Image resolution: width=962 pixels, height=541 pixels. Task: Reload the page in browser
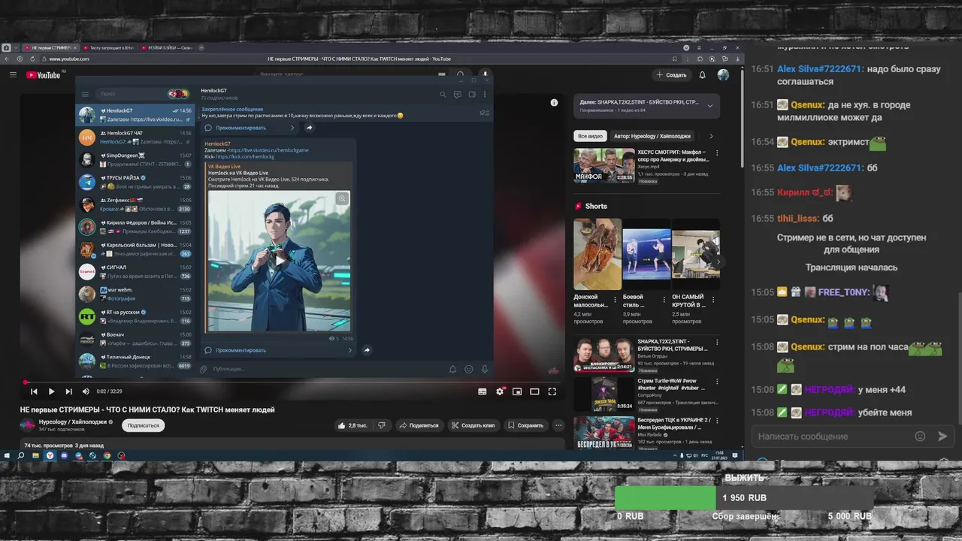(x=32, y=59)
